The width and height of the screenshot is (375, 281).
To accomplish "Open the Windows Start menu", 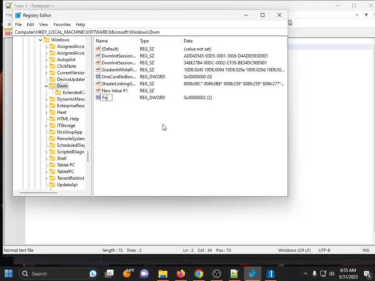I will 9,274.
